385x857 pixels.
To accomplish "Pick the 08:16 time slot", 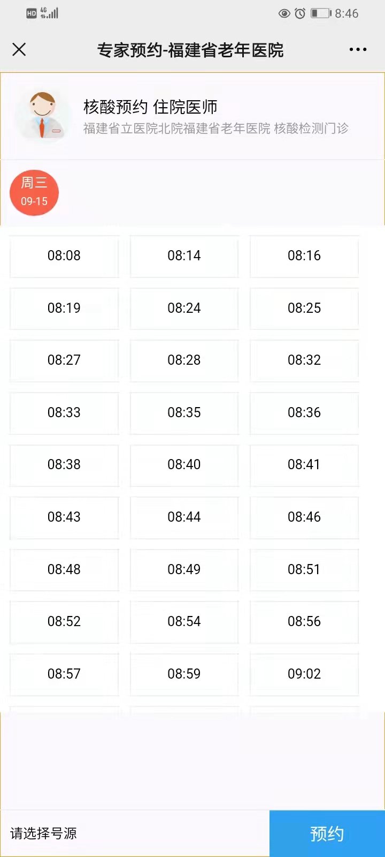I will pos(304,256).
